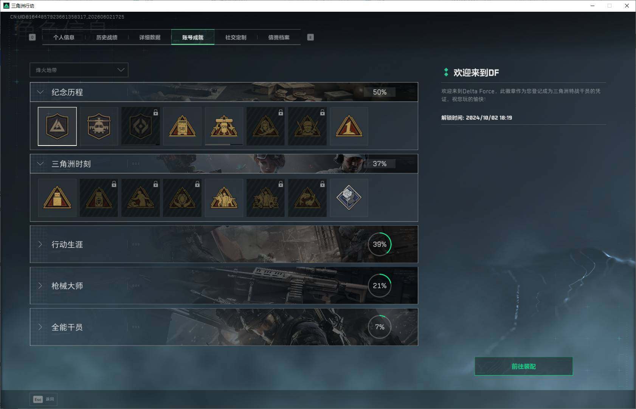The height and width of the screenshot is (409, 636).
Task: Select the white rose diamond badge
Action: tap(349, 198)
